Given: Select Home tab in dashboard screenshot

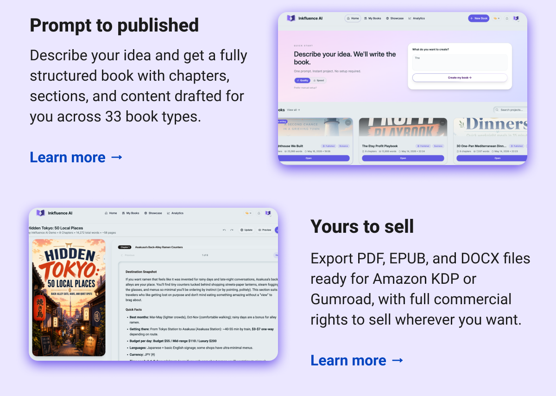Looking at the screenshot, I should click(x=353, y=19).
